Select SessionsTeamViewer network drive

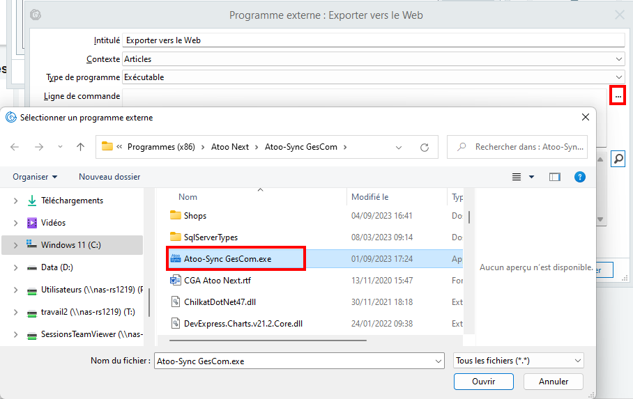91,334
